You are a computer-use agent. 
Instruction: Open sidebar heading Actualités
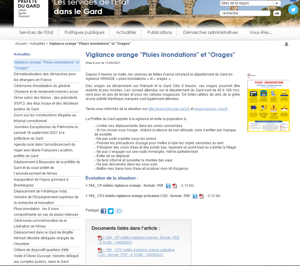click(22, 54)
